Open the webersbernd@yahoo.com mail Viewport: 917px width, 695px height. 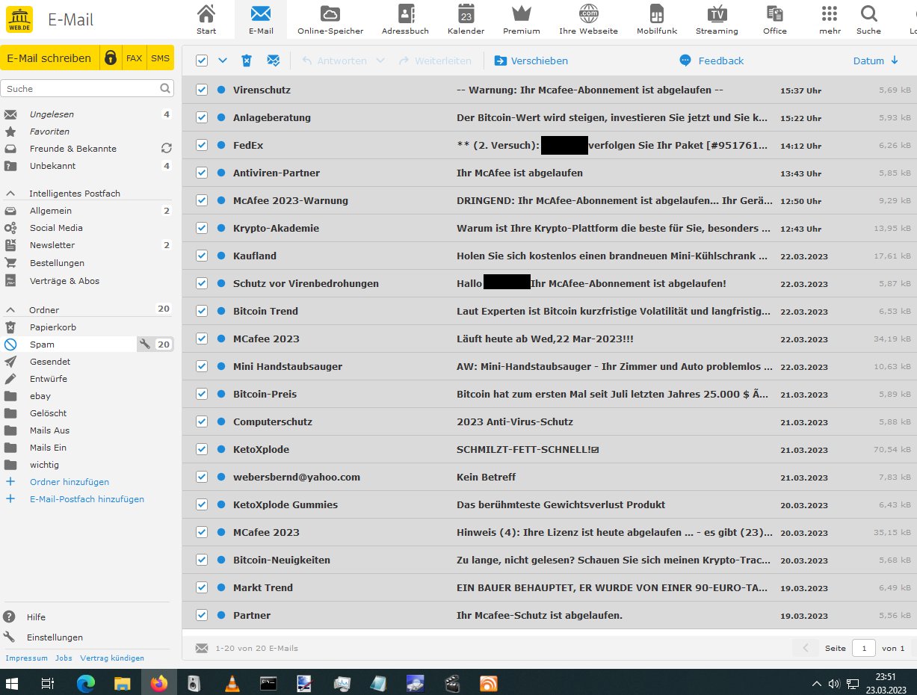[549, 477]
